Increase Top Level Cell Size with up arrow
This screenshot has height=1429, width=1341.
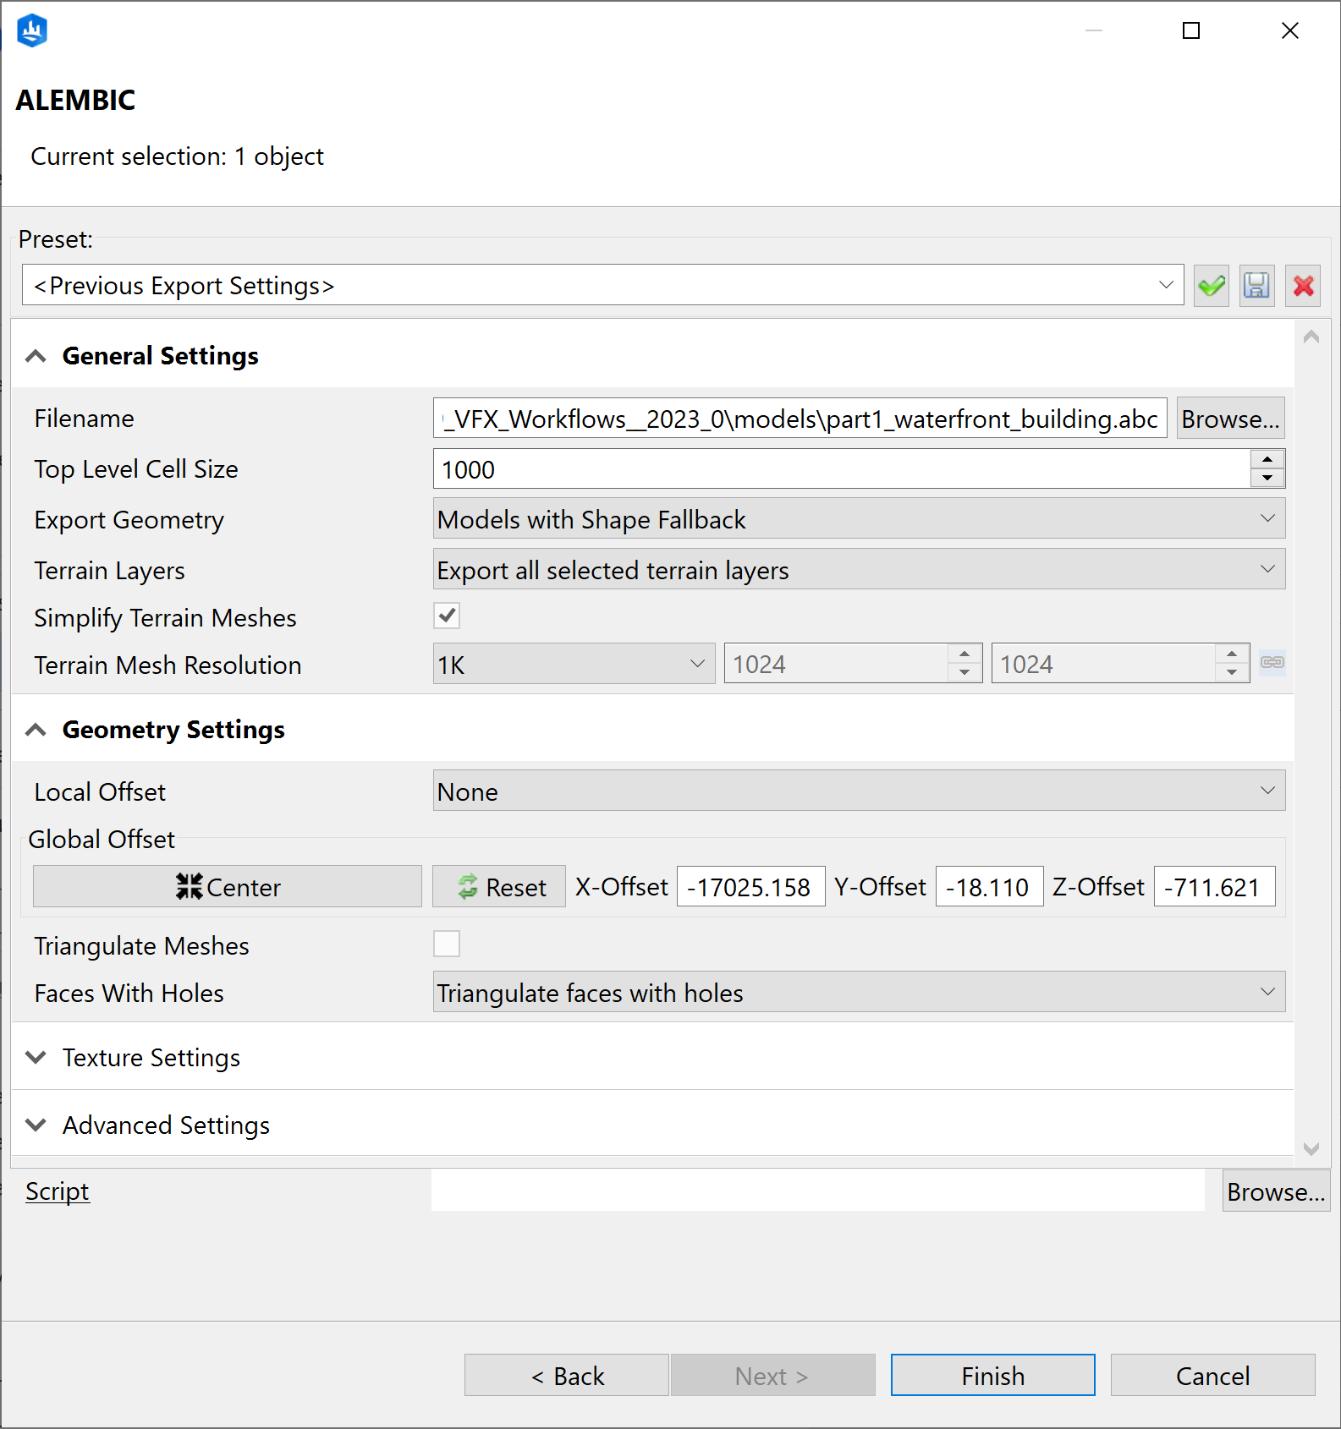click(1267, 460)
